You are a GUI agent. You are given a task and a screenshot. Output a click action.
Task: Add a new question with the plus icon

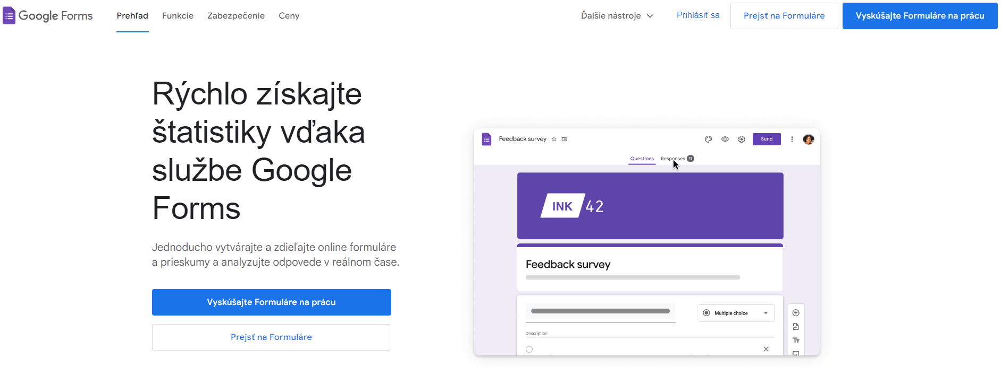pos(796,313)
